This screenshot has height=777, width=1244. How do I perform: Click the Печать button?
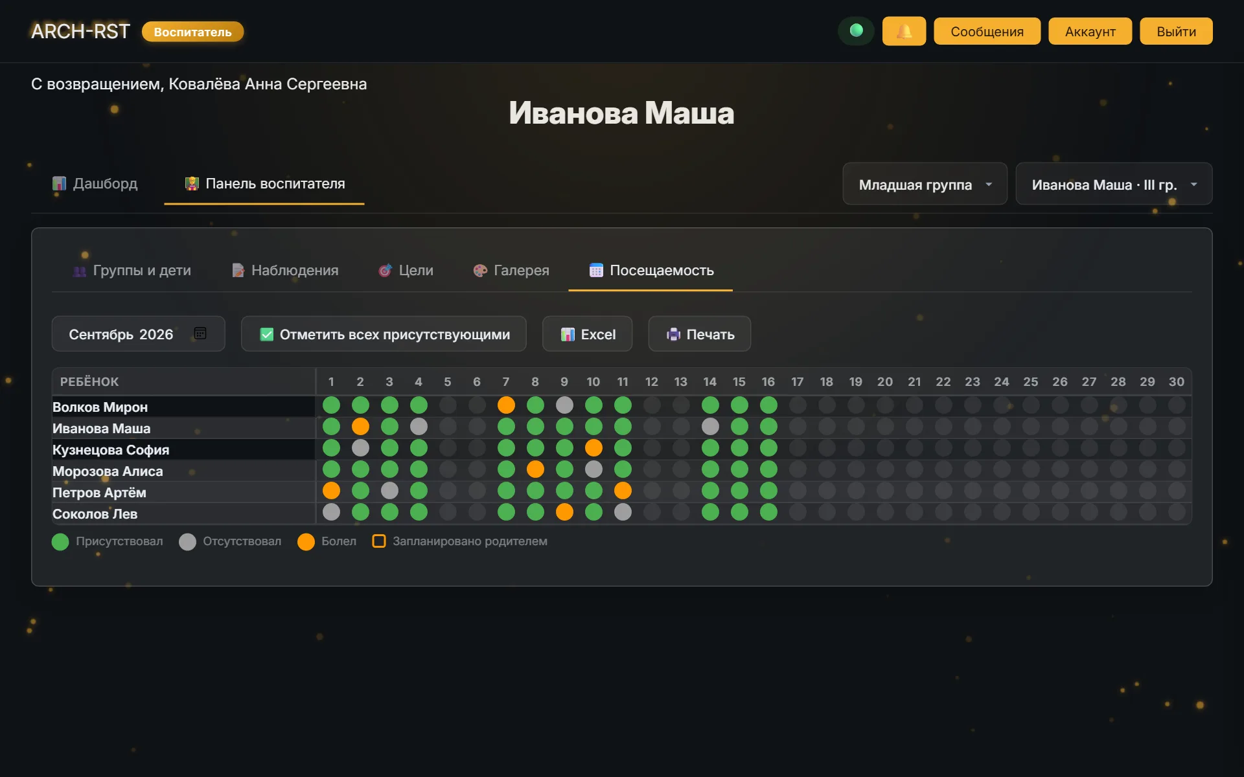pyautogui.click(x=700, y=334)
